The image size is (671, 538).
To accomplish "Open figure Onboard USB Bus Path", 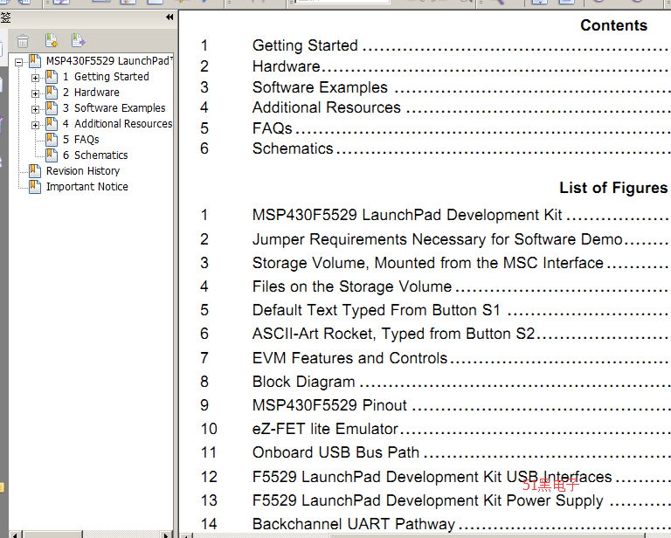I will (335, 452).
